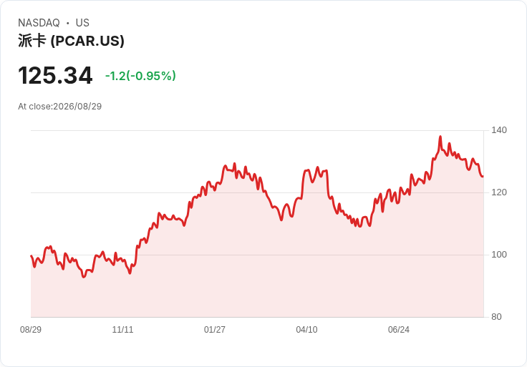Click the 11/11 x-axis date label
The image size is (527, 367).
(x=122, y=330)
